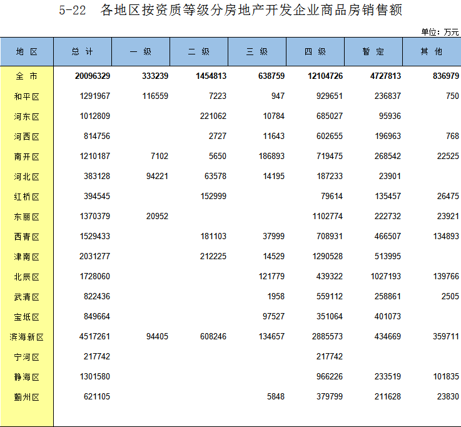Click cell 186893 in the 南开区 row
Screen dimensions: 461x427
[x=271, y=156]
